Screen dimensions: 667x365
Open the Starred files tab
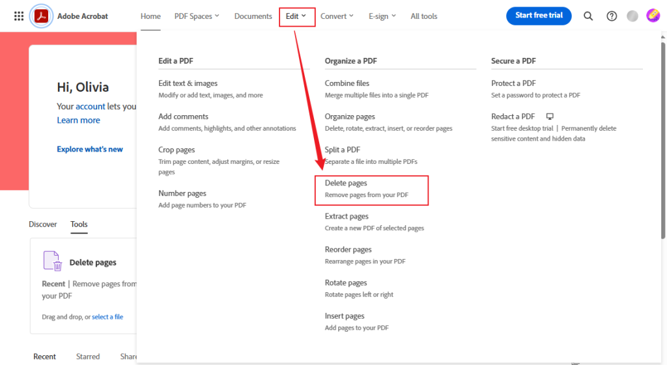pos(88,356)
